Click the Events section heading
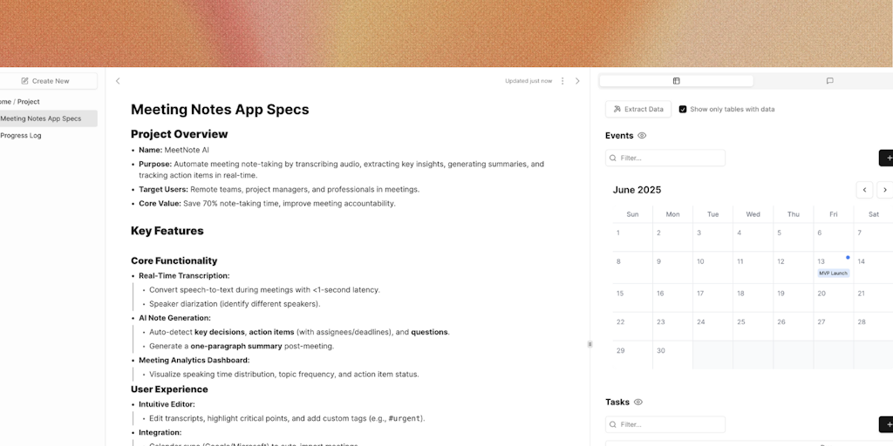893x446 pixels. (619, 135)
